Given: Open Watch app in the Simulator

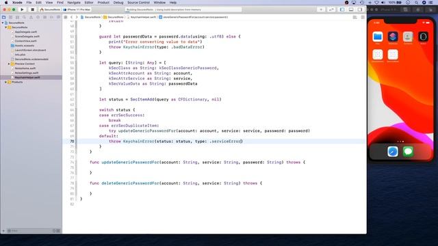Looking at the screenshot, I should click(x=423, y=37).
